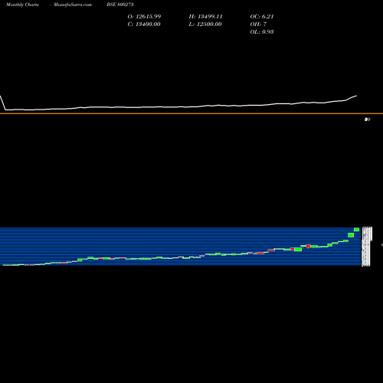Select the close value 'C: 13400.00'
The width and height of the screenshot is (383, 383).
[144, 24]
